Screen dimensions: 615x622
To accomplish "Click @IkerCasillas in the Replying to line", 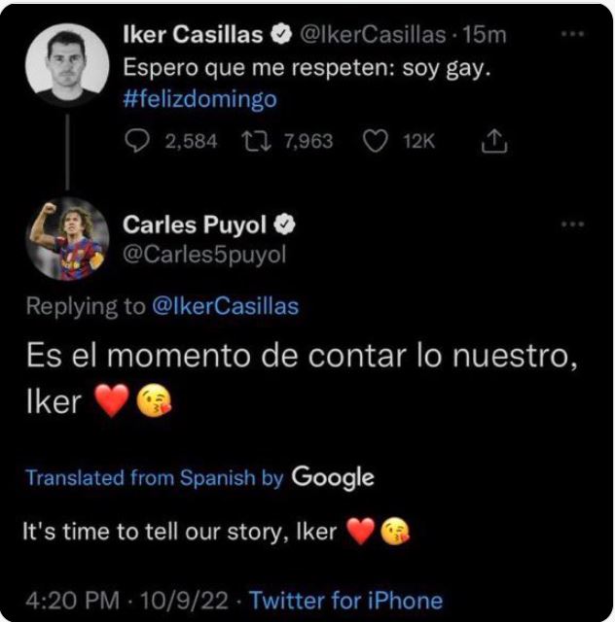I will [x=225, y=307].
